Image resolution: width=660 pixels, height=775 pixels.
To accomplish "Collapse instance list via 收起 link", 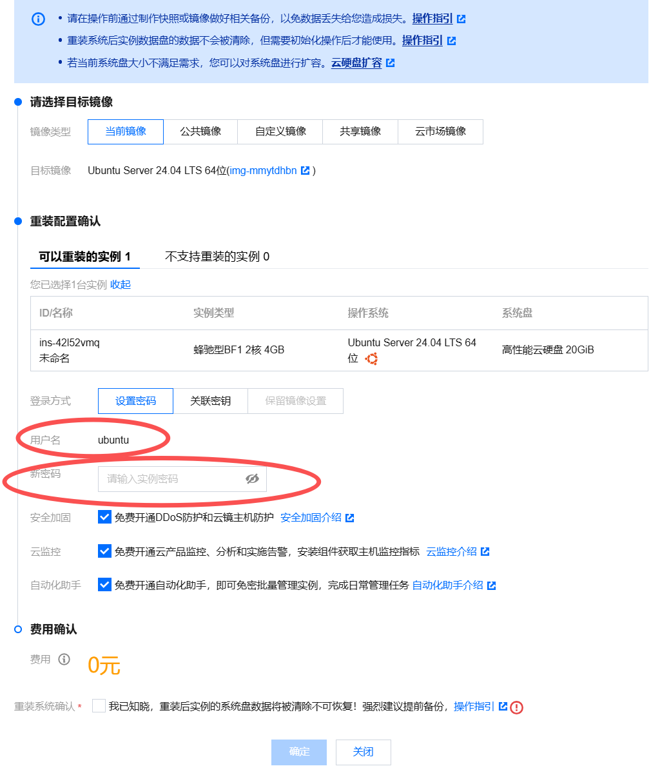I will (x=121, y=284).
